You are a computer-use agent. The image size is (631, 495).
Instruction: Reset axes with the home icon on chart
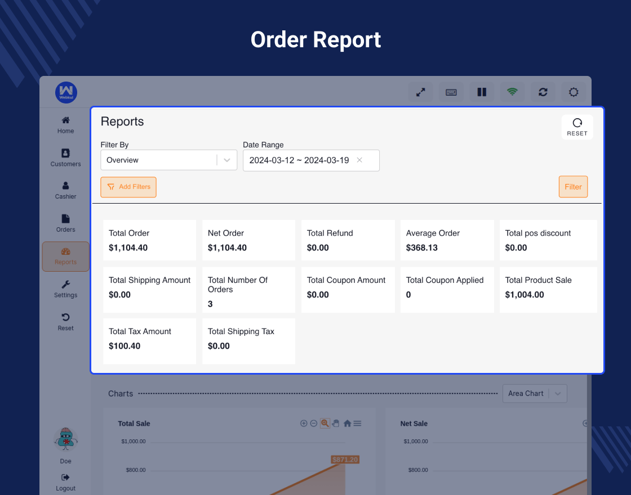coord(346,423)
